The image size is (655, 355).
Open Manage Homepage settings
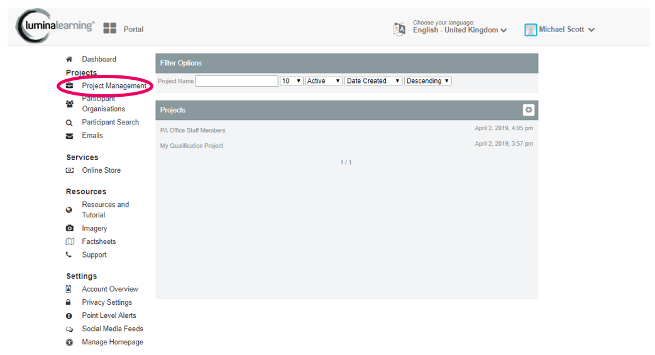click(113, 342)
